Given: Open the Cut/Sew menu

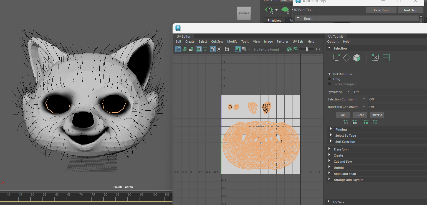Looking at the screenshot, I should (217, 41).
